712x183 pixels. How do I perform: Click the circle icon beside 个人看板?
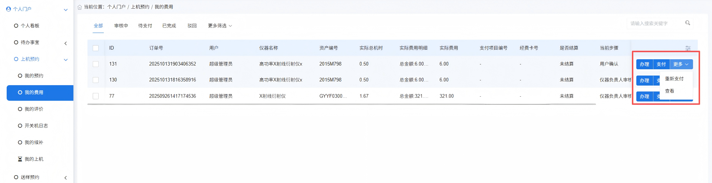[16, 26]
